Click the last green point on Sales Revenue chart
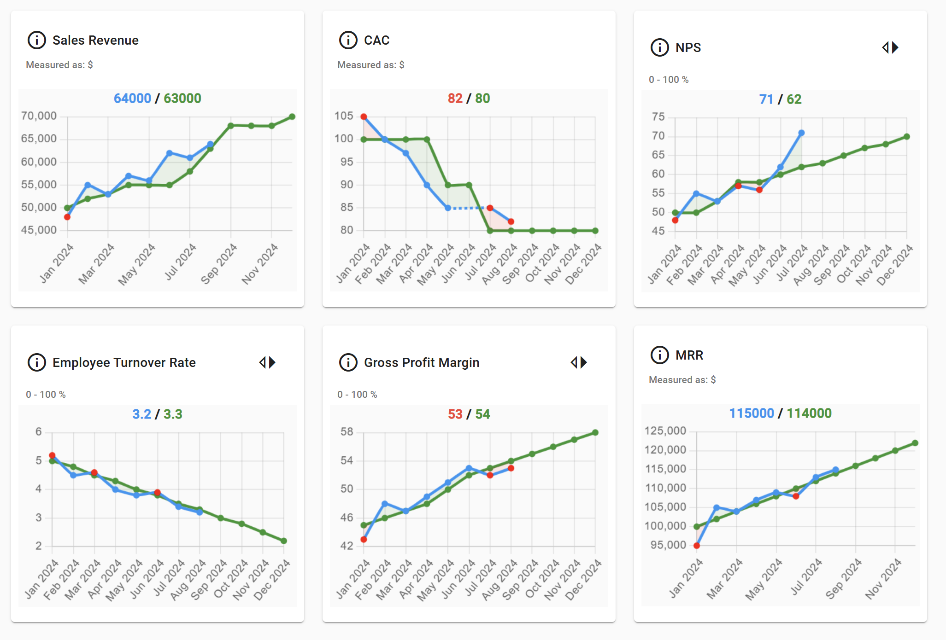This screenshot has width=946, height=640. [x=292, y=116]
